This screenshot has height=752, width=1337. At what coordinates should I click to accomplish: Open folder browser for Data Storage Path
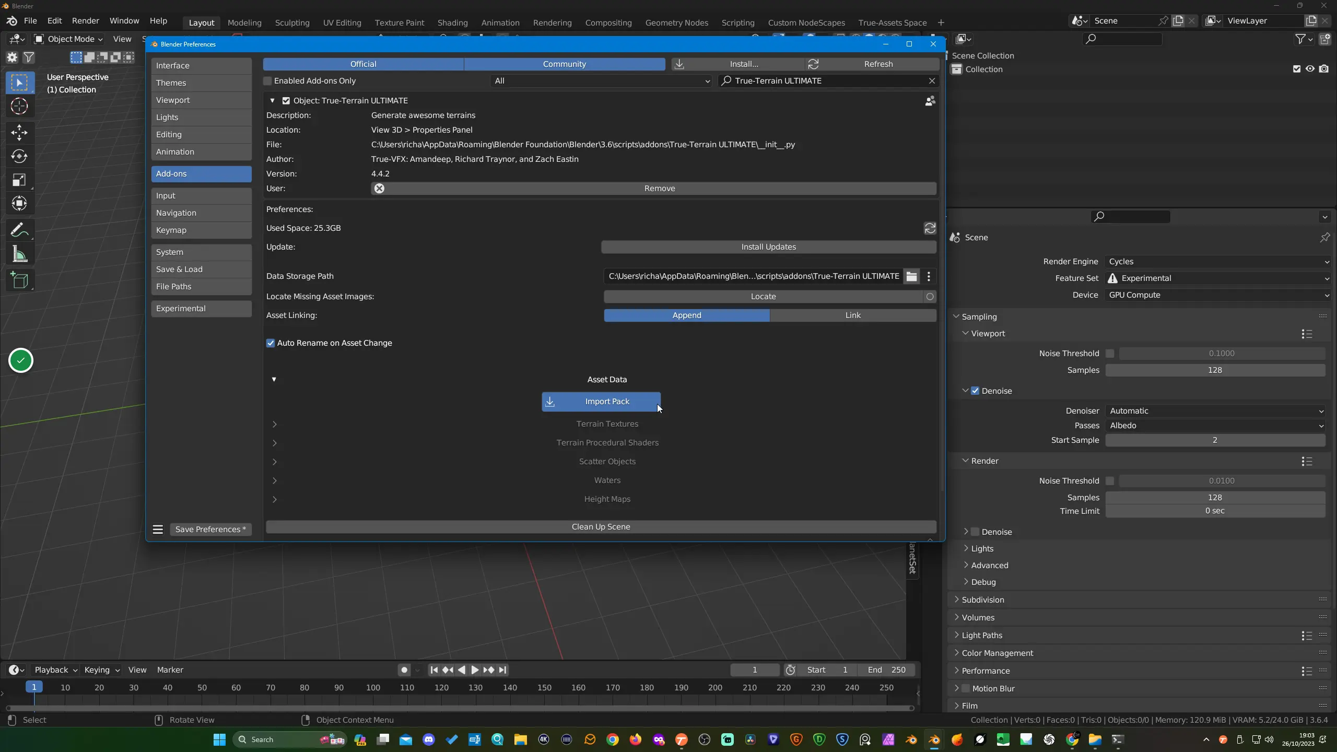[911, 276]
